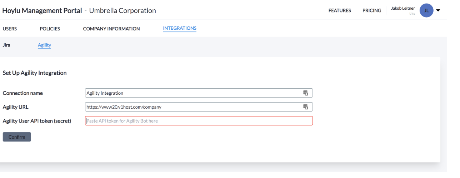This screenshot has width=460, height=178.
Task: Click the Set Up Agility Integration heading
Action: click(35, 73)
